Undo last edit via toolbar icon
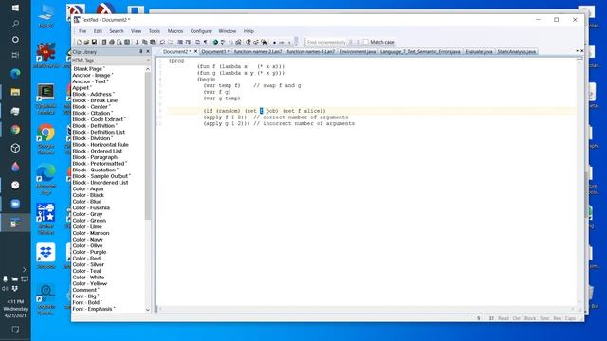 162,42
